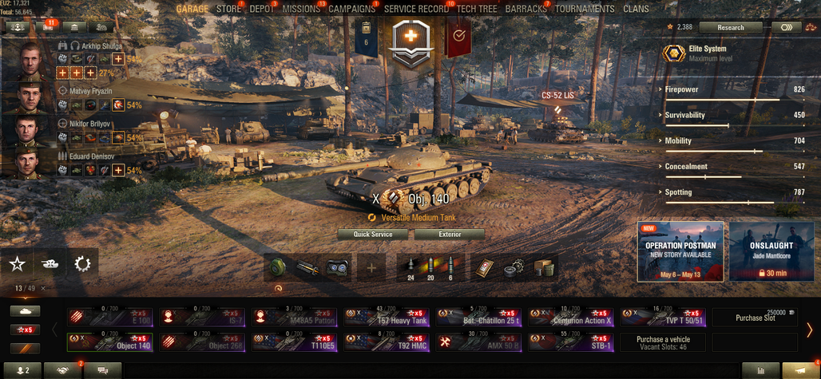Screen dimensions: 821x379
Task: Select the binoculars equipment slot
Action: [x=336, y=268]
